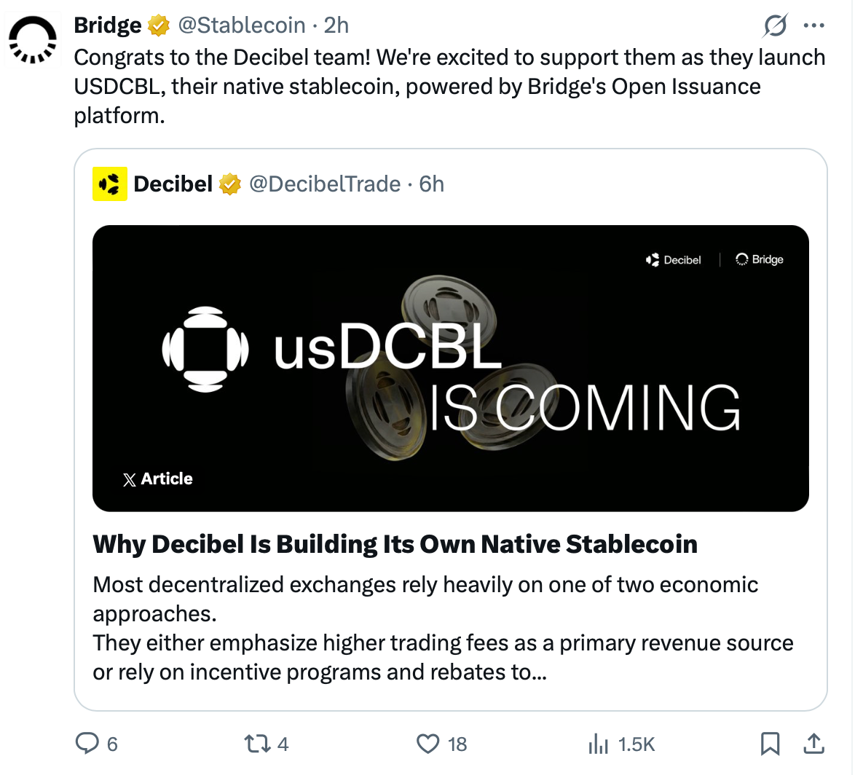Click the Grok analysis icon on the tweet
The image size is (855, 775).
tap(775, 25)
